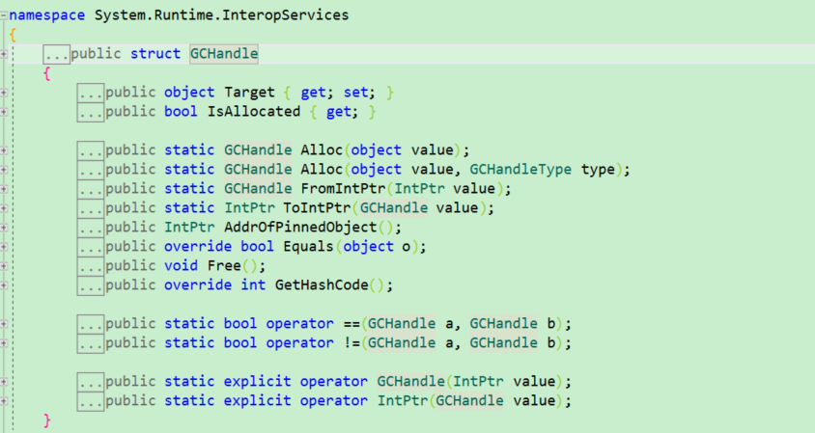Click highlighted GCHandle in struct declaration
815x433 pixels.
pos(224,53)
